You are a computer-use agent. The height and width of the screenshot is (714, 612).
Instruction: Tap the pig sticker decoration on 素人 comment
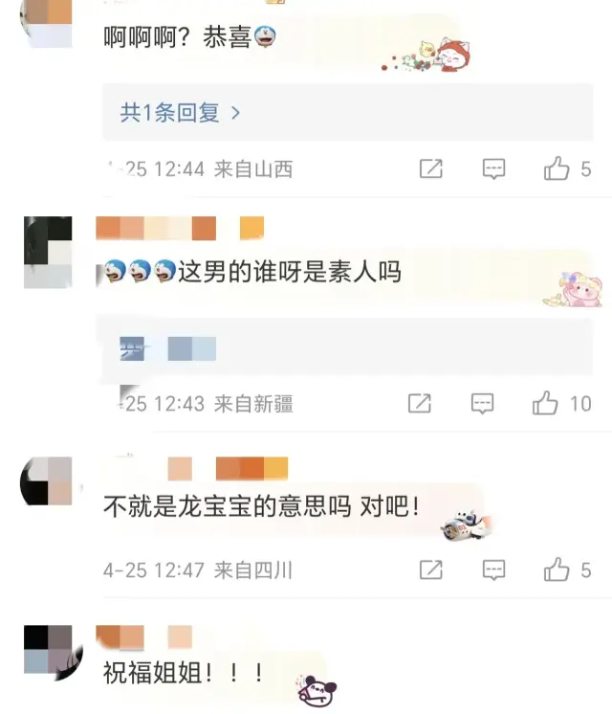[575, 290]
